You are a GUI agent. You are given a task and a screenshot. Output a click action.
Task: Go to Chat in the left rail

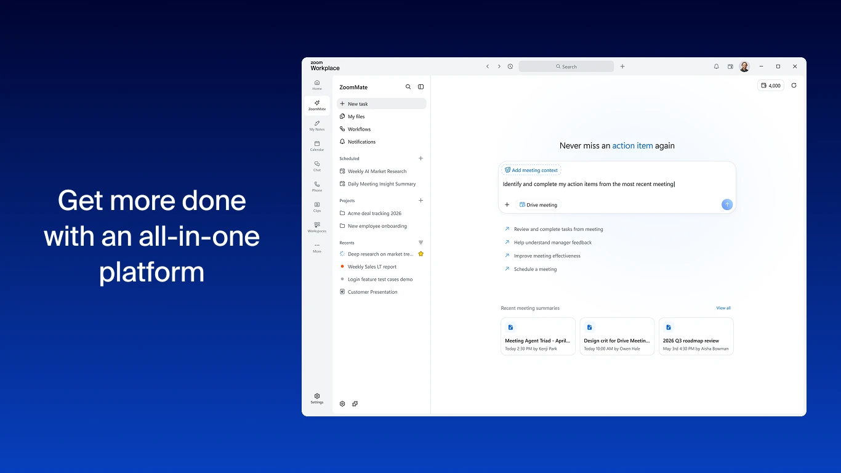pyautogui.click(x=317, y=166)
